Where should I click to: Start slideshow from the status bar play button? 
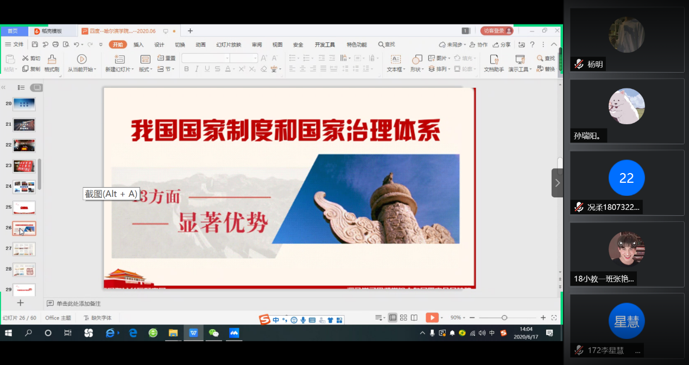pos(431,318)
